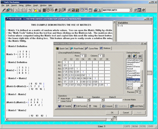The image size is (158, 129).
Task: Click the Edit Variable button
Action: click(64, 106)
